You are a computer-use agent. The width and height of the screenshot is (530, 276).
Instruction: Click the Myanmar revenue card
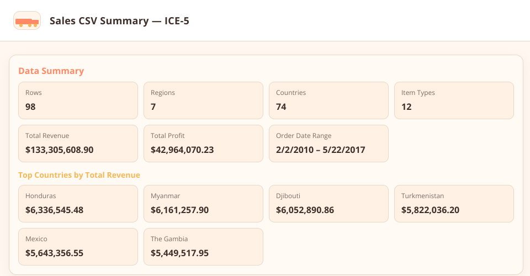(x=203, y=204)
